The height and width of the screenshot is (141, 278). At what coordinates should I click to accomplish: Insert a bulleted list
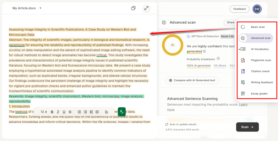85,112
